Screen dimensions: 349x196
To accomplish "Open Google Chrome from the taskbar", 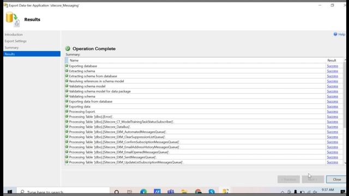I will 198,192.
